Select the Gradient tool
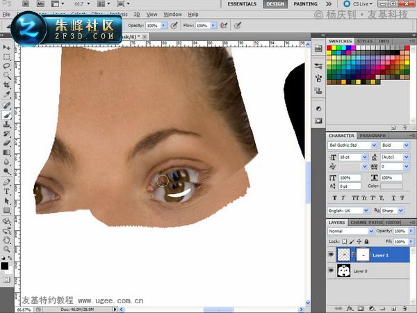 coord(7,152)
